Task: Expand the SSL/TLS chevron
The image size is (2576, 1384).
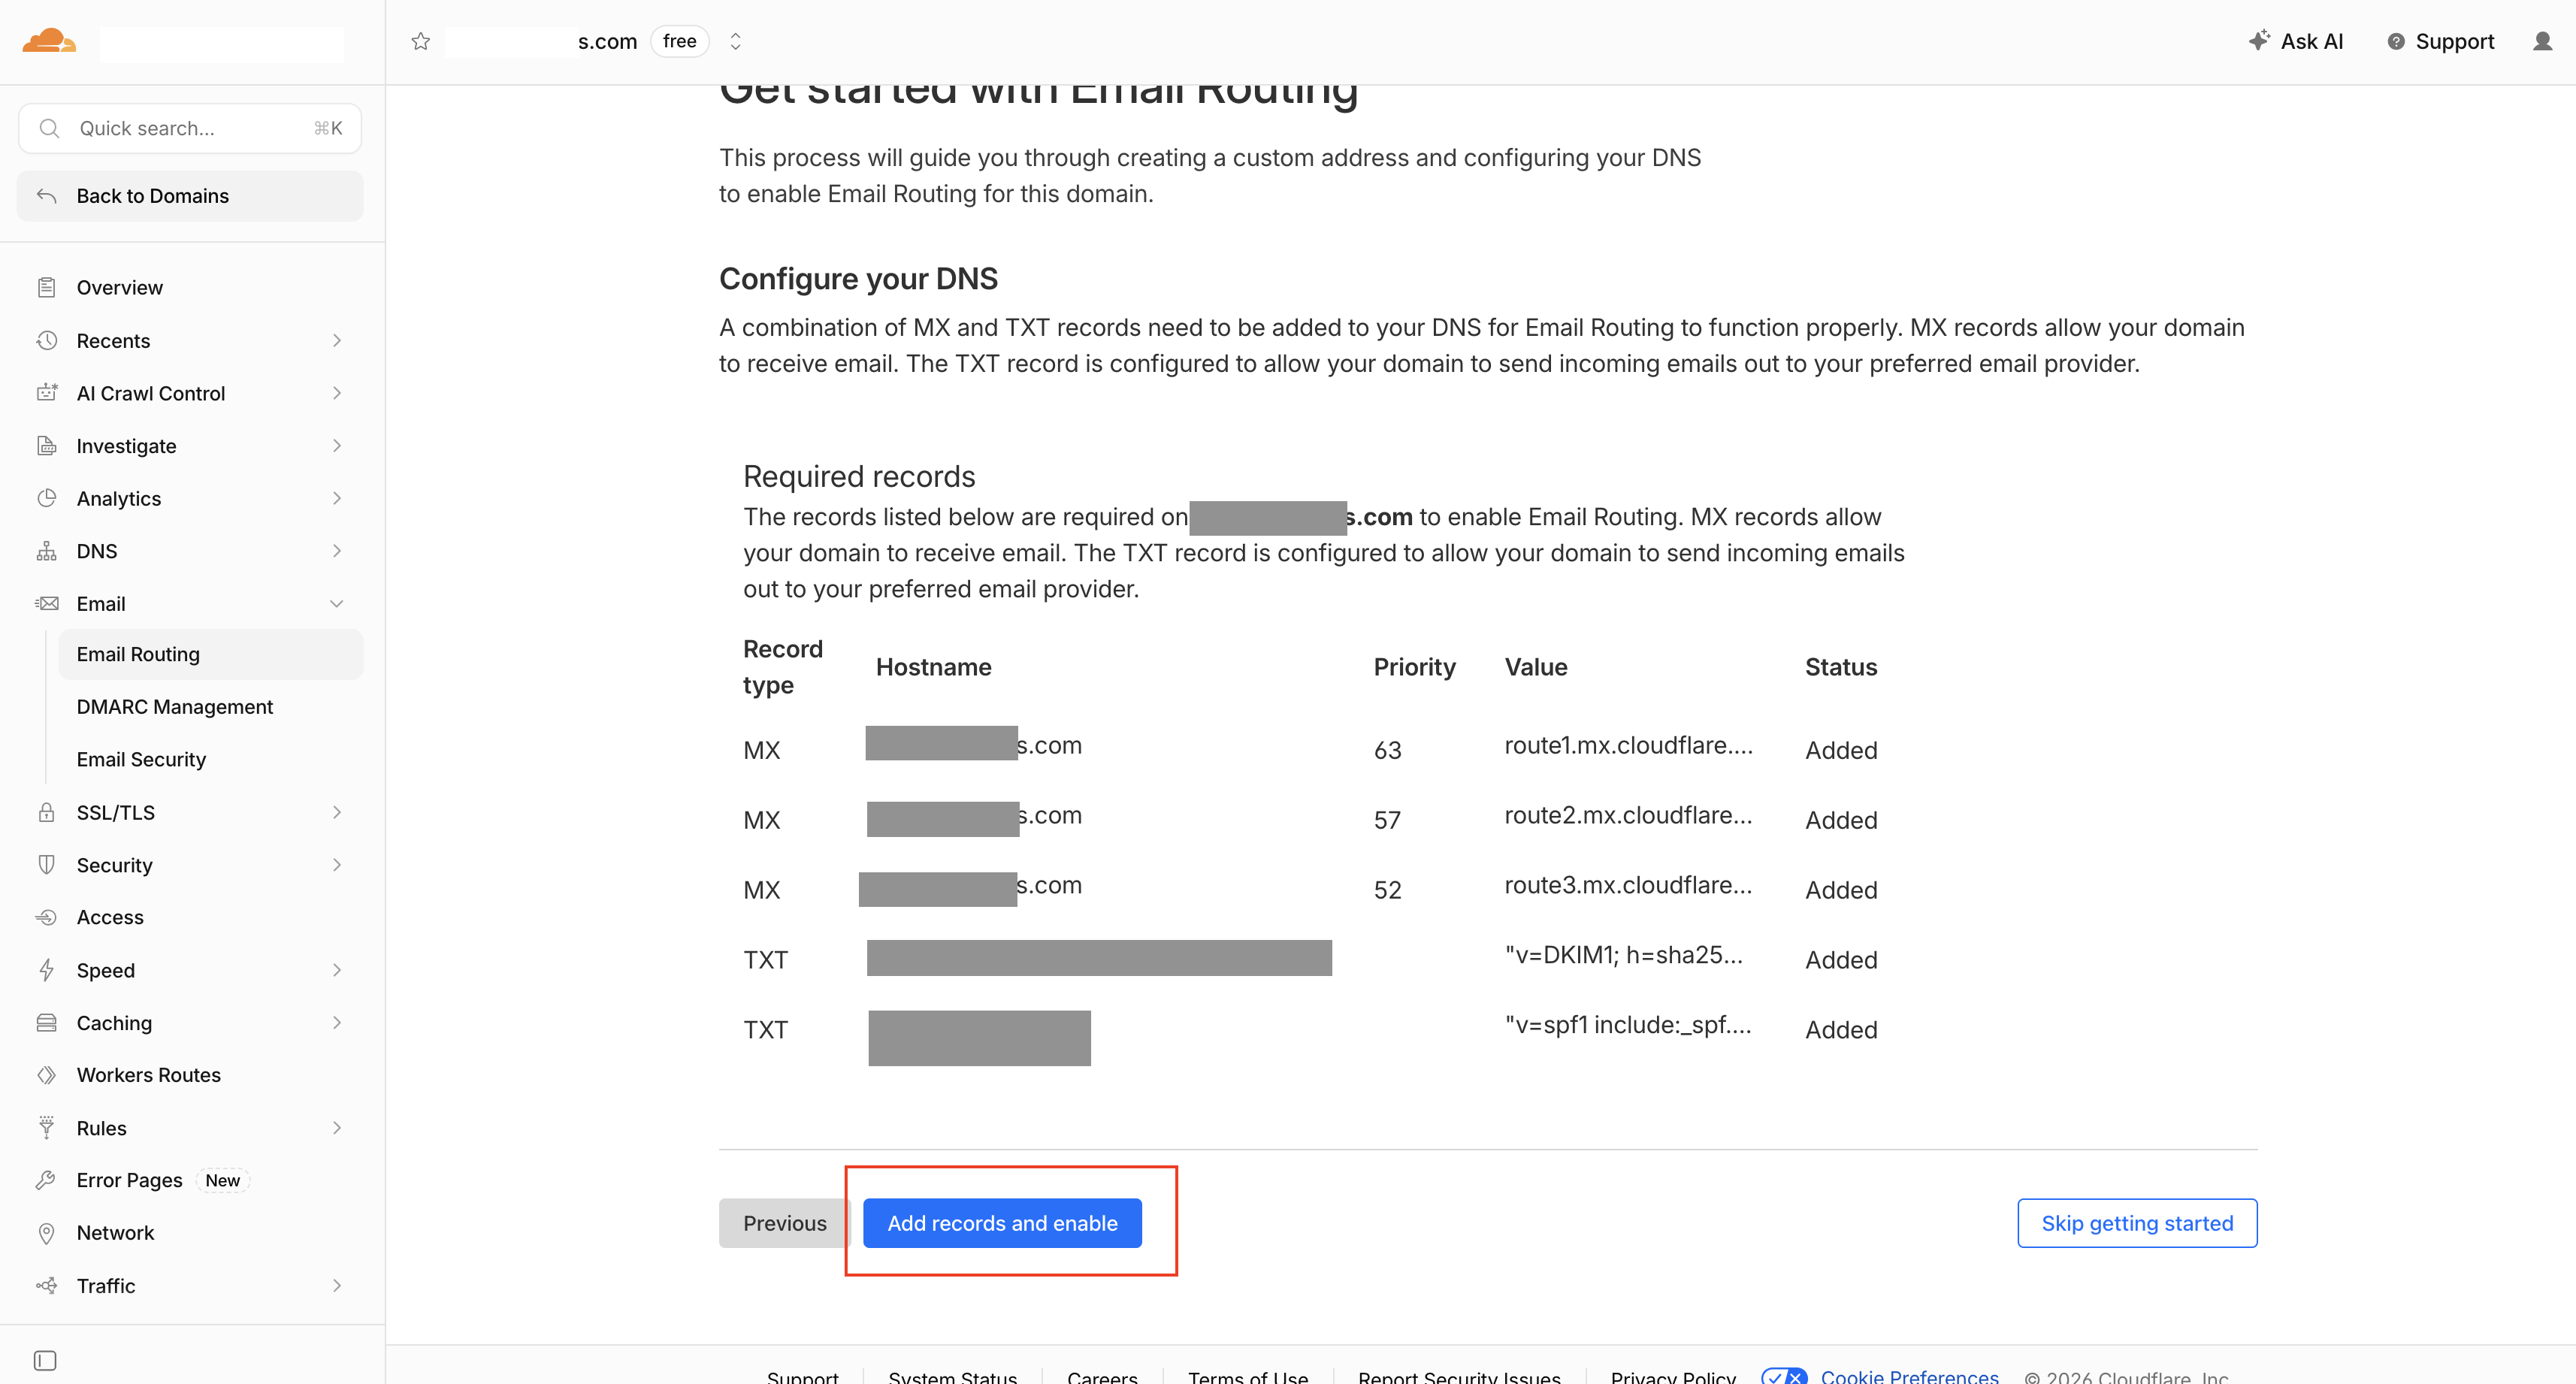Action: point(337,812)
